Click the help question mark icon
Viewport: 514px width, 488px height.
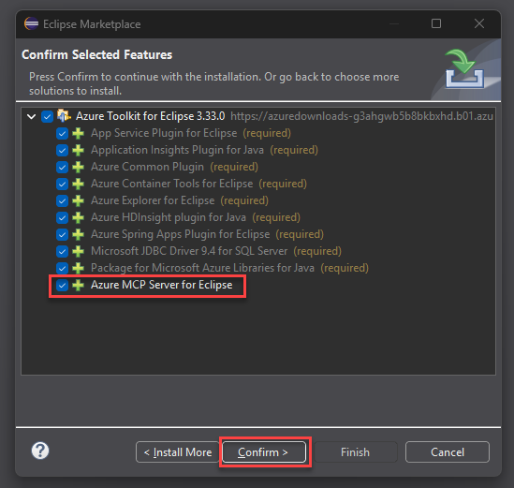pos(40,451)
